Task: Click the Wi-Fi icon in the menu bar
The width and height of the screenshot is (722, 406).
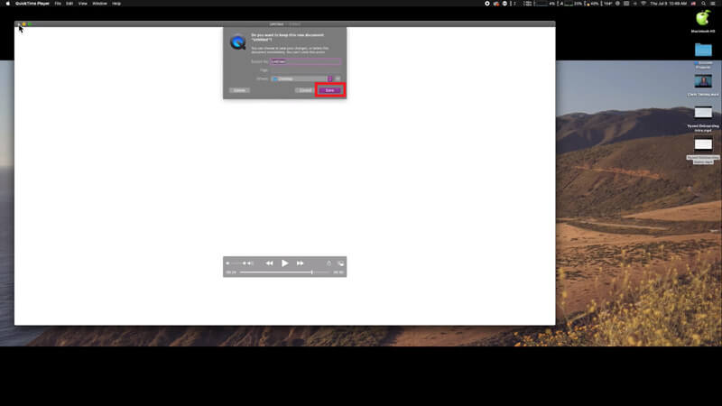Action: [643, 4]
